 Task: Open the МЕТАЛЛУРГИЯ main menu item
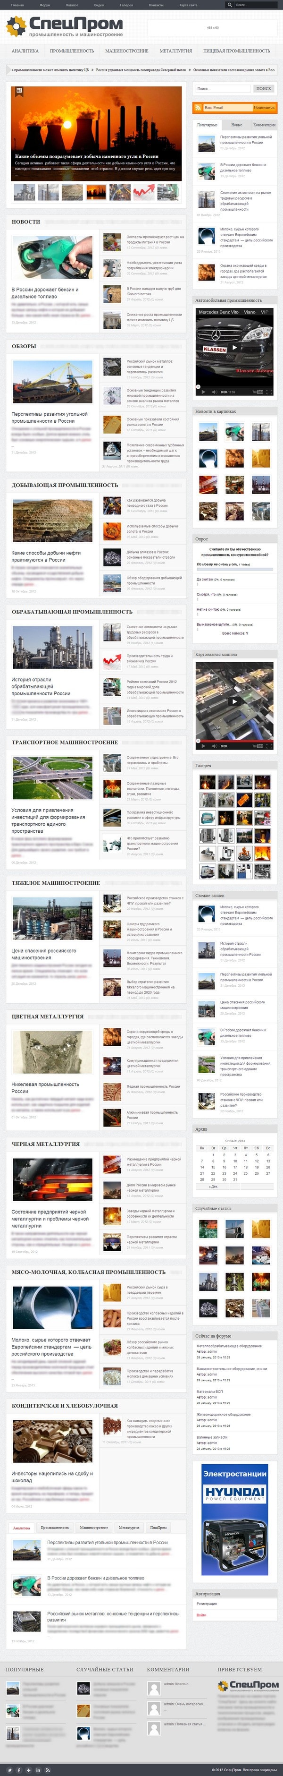coord(175,51)
